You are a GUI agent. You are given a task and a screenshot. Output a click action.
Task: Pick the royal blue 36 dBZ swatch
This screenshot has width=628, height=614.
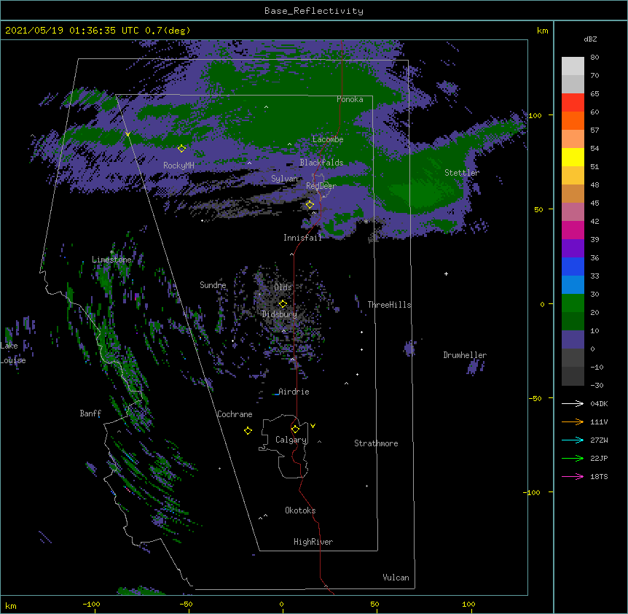pyautogui.click(x=573, y=266)
